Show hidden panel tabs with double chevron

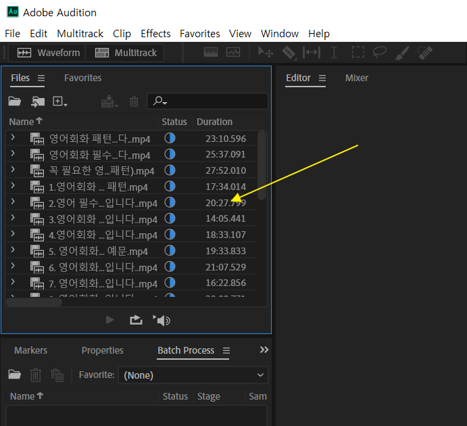point(264,350)
